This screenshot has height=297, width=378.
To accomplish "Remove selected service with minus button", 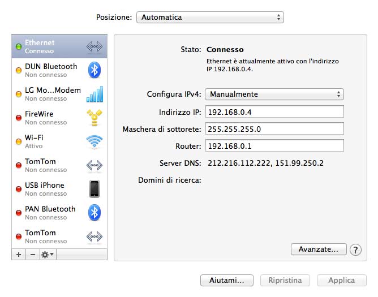I will pyautogui.click(x=32, y=255).
